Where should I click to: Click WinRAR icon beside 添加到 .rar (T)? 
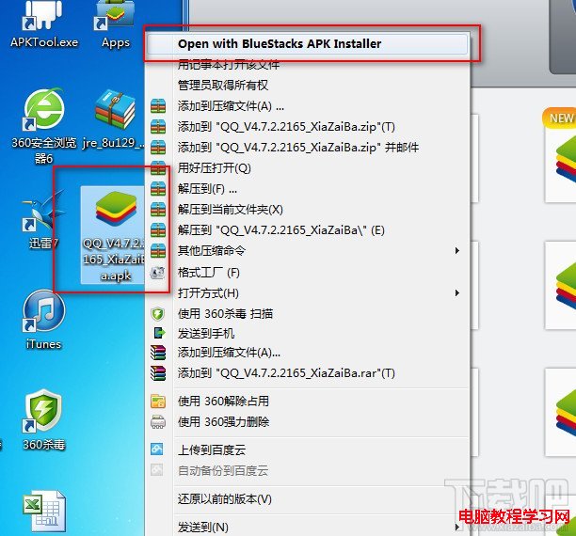point(158,373)
